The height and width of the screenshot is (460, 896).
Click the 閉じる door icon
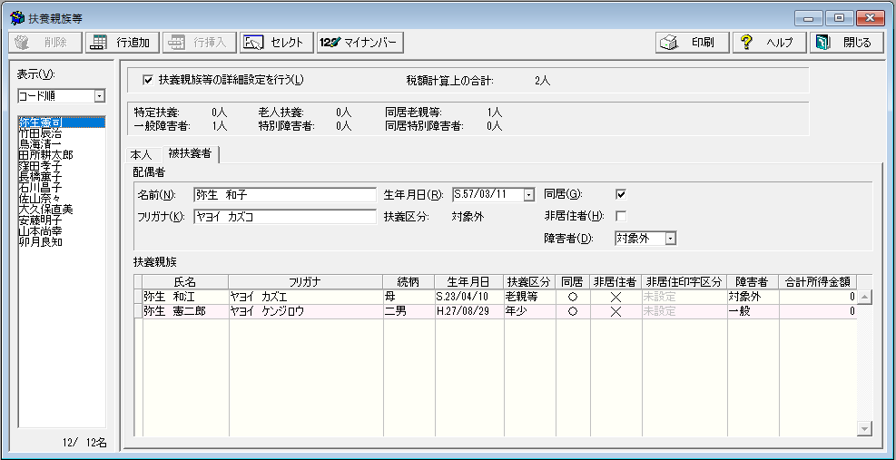coord(822,43)
